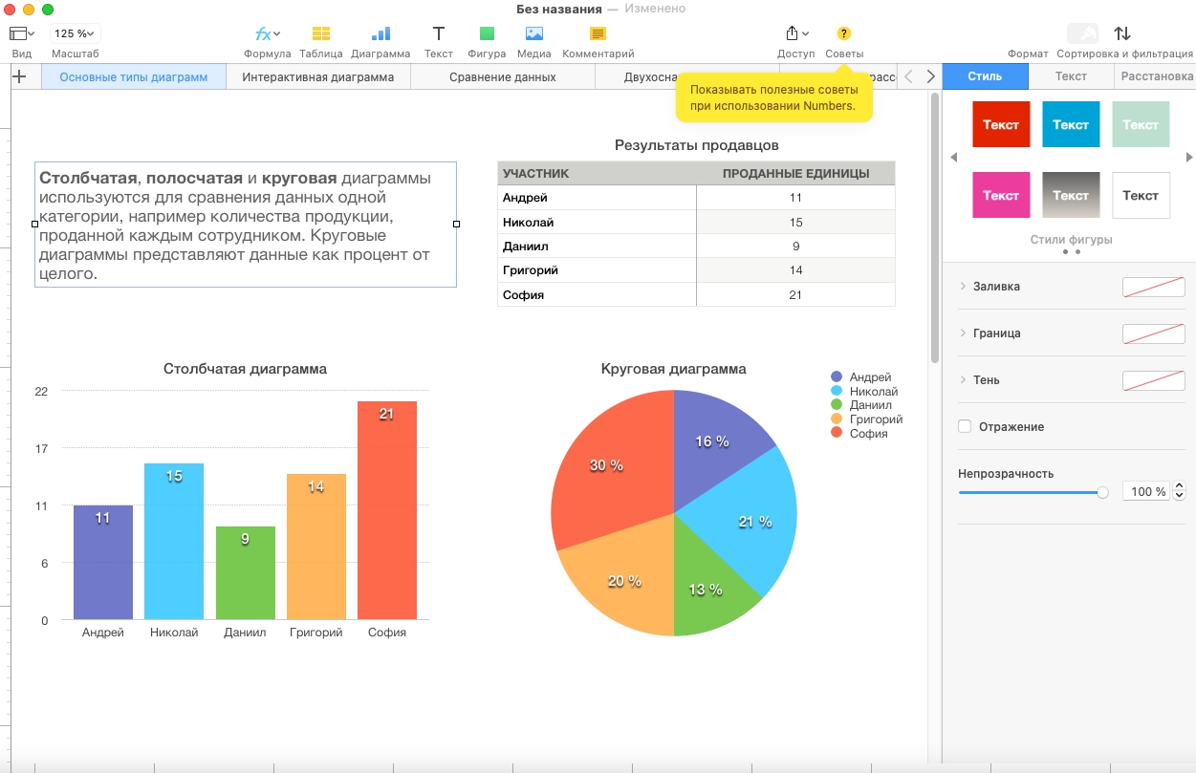
Task: Click the Фигура shape icon
Action: (486, 34)
